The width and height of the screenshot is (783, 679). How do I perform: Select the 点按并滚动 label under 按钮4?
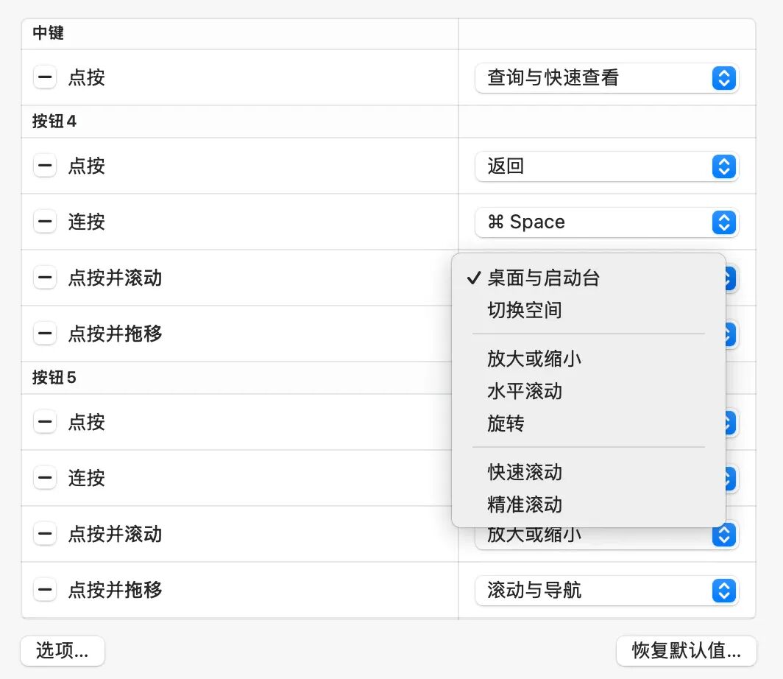115,278
